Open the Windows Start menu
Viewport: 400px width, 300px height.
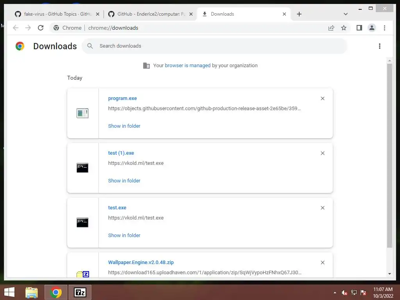tap(9, 292)
